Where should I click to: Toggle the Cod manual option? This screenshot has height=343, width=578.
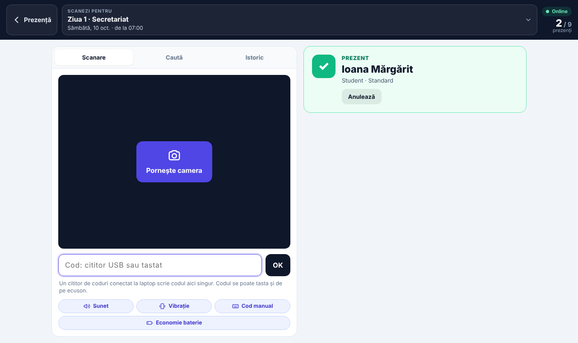[x=252, y=306]
